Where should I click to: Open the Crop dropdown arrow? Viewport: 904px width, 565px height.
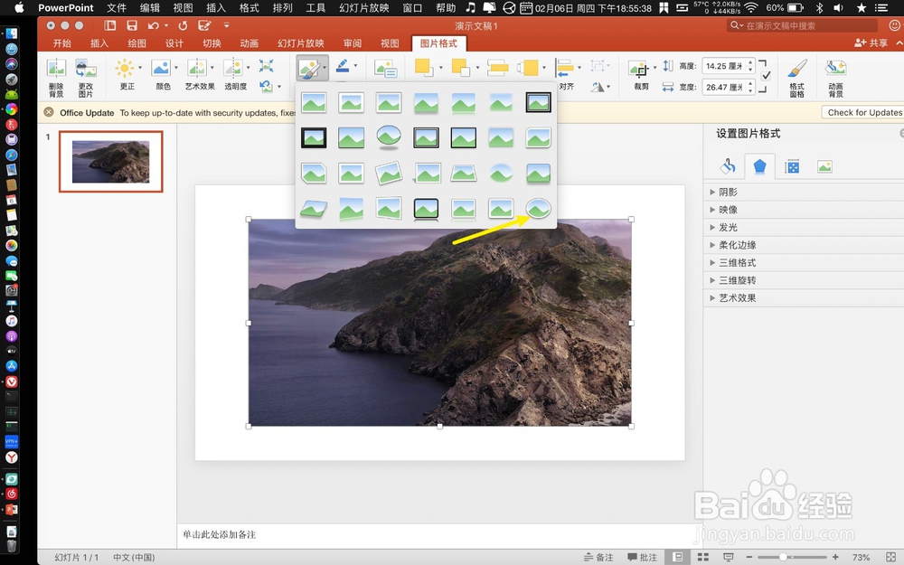coord(654,68)
